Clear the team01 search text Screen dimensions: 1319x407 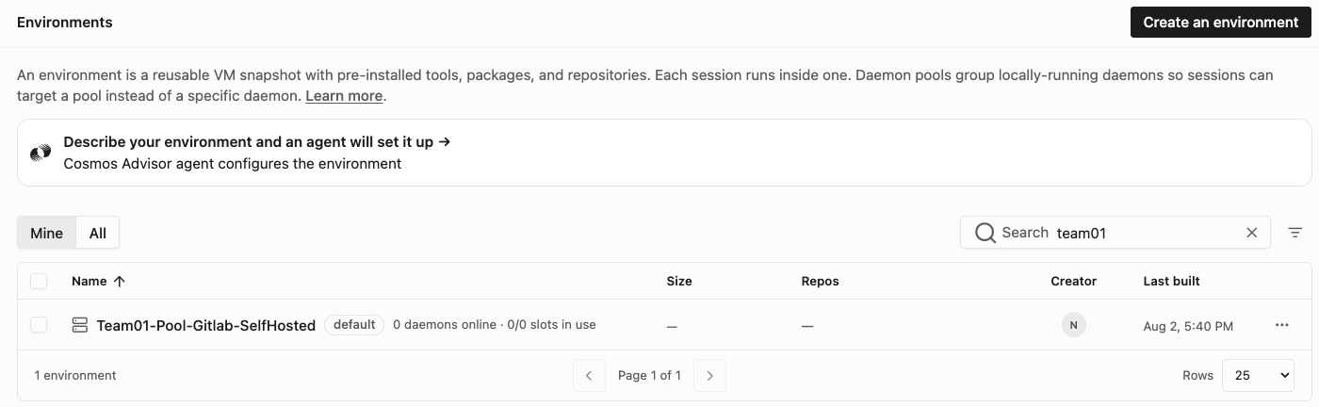point(1252,233)
